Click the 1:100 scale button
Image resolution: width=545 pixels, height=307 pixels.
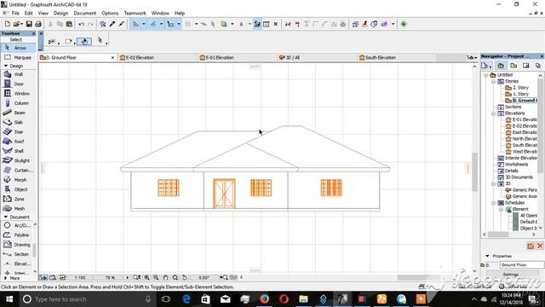click(80, 277)
